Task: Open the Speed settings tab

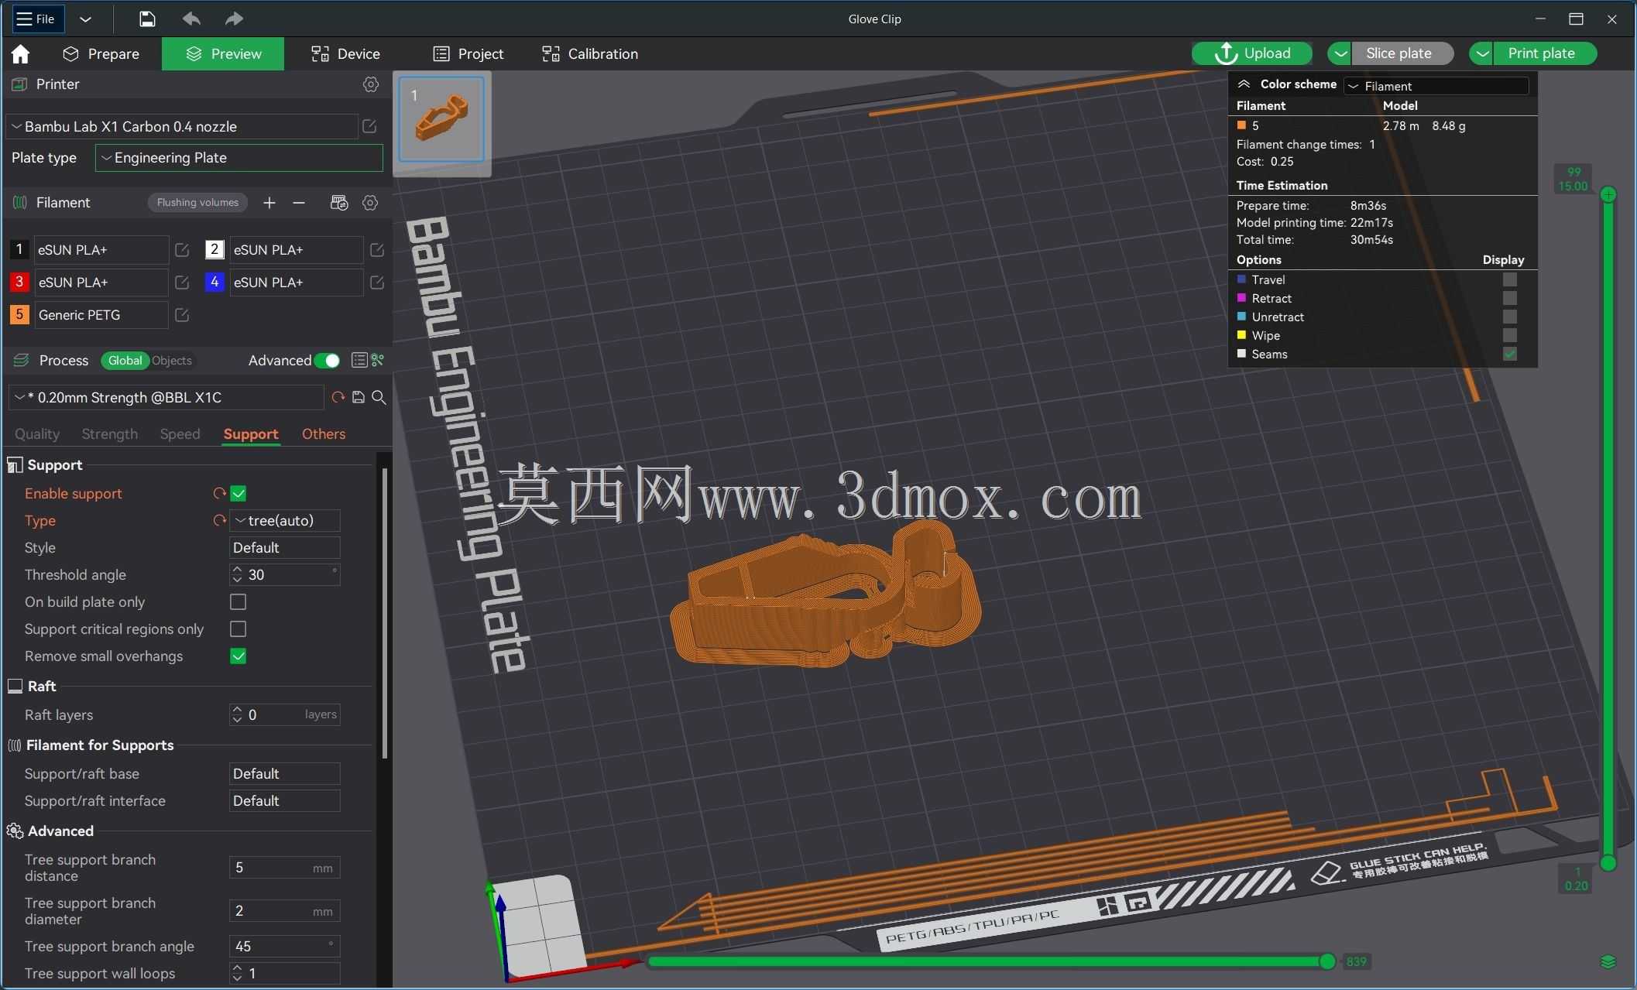Action: tap(180, 433)
